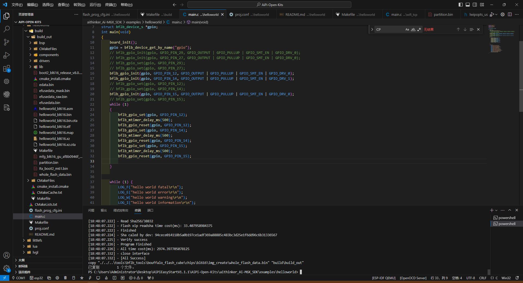Select the second powershell terminal entry
Image resolution: width=523 pixels, height=283 pixels.
tap(507, 224)
